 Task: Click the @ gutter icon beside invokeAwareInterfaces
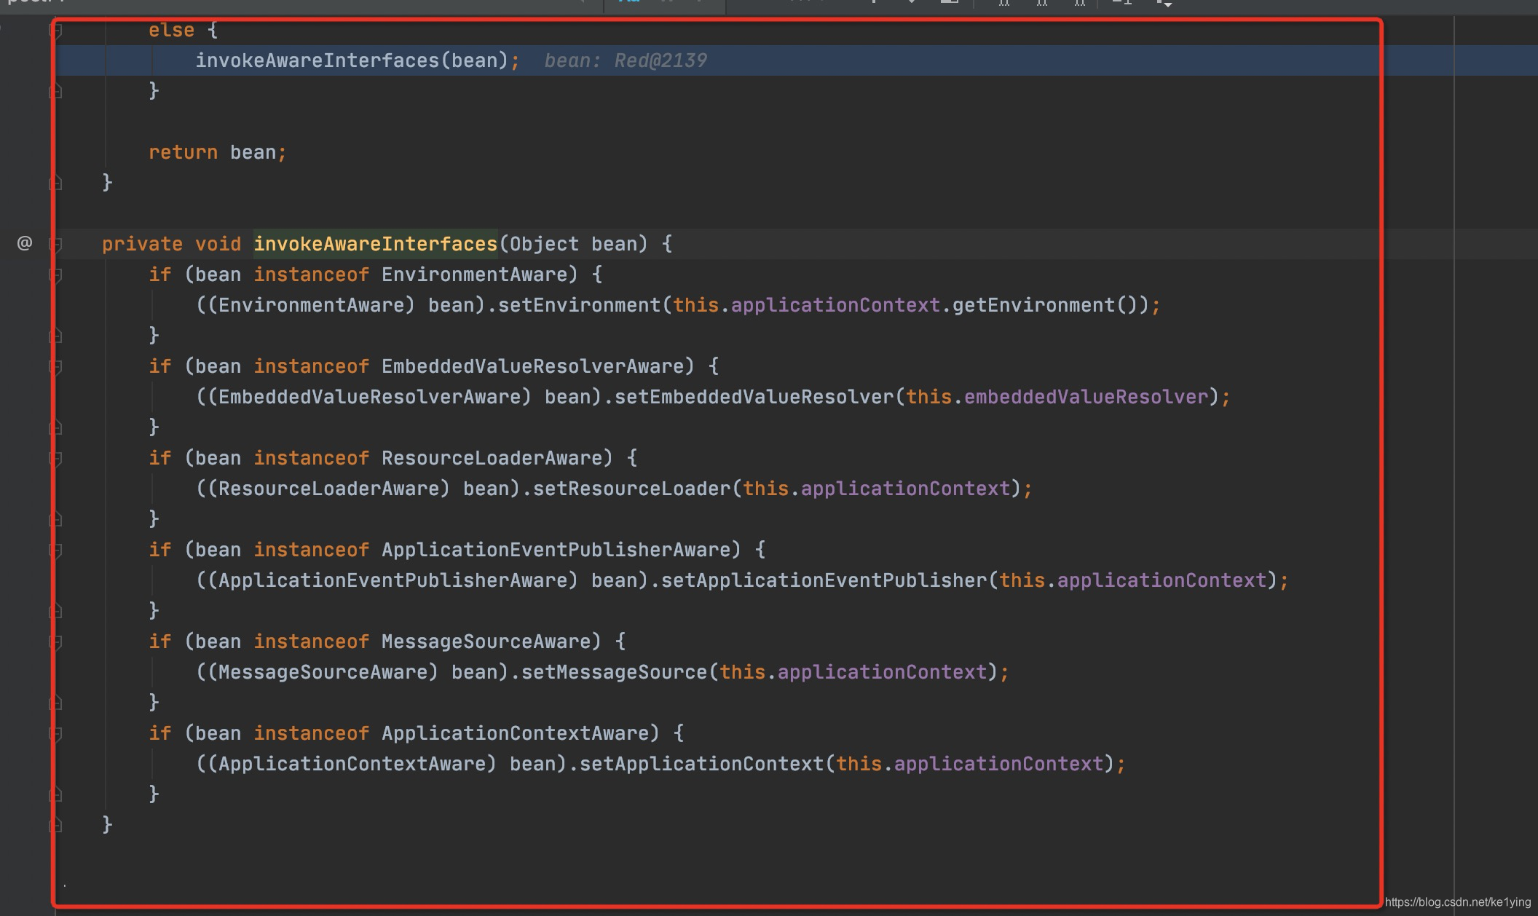pos(25,243)
